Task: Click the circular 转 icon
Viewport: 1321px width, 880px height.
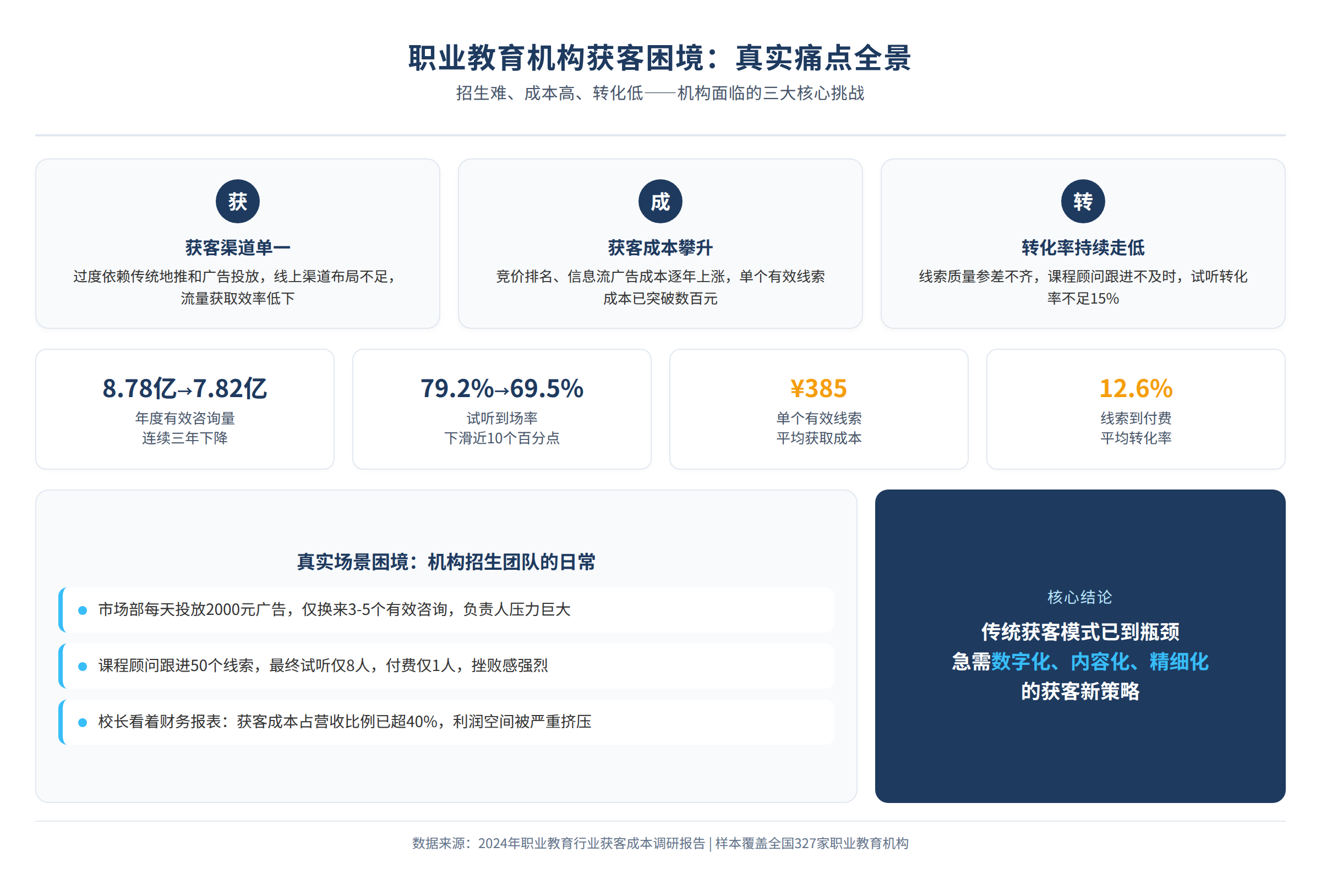Action: pyautogui.click(x=1083, y=201)
